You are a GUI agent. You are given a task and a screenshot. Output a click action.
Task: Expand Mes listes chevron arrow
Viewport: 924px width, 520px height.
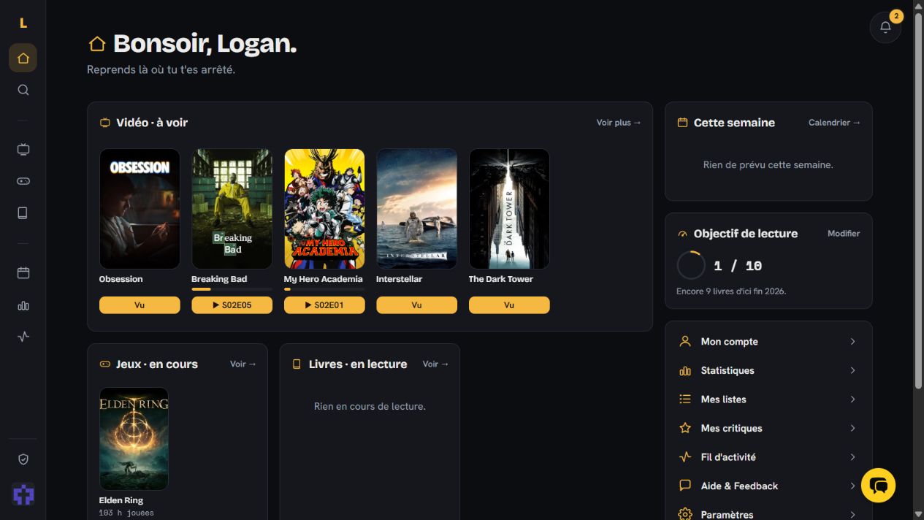[852, 399]
